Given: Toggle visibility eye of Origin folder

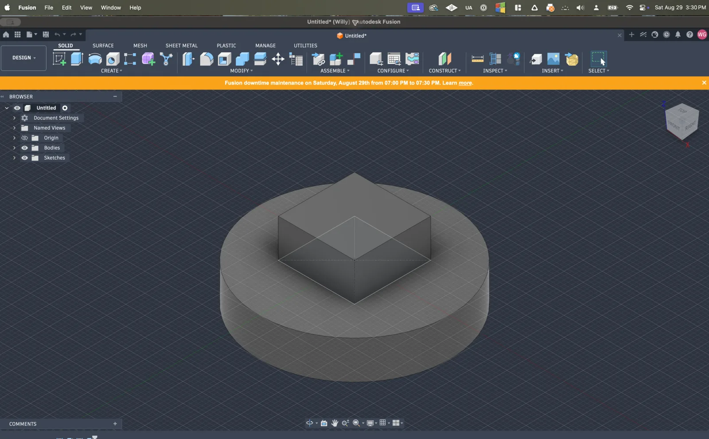Looking at the screenshot, I should coord(24,138).
